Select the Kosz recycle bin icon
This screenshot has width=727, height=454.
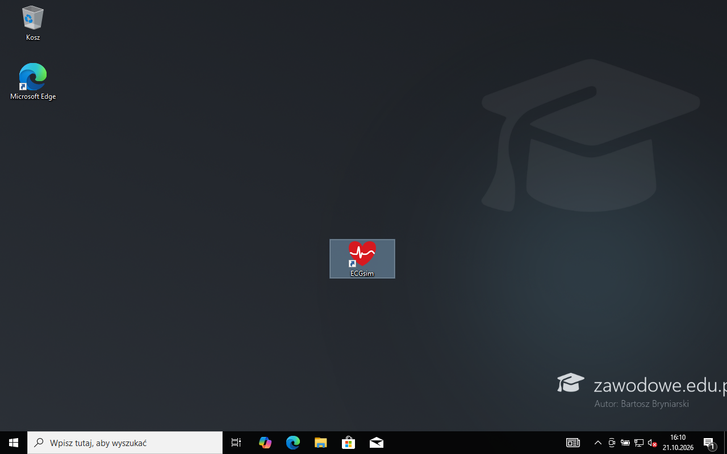click(x=33, y=23)
